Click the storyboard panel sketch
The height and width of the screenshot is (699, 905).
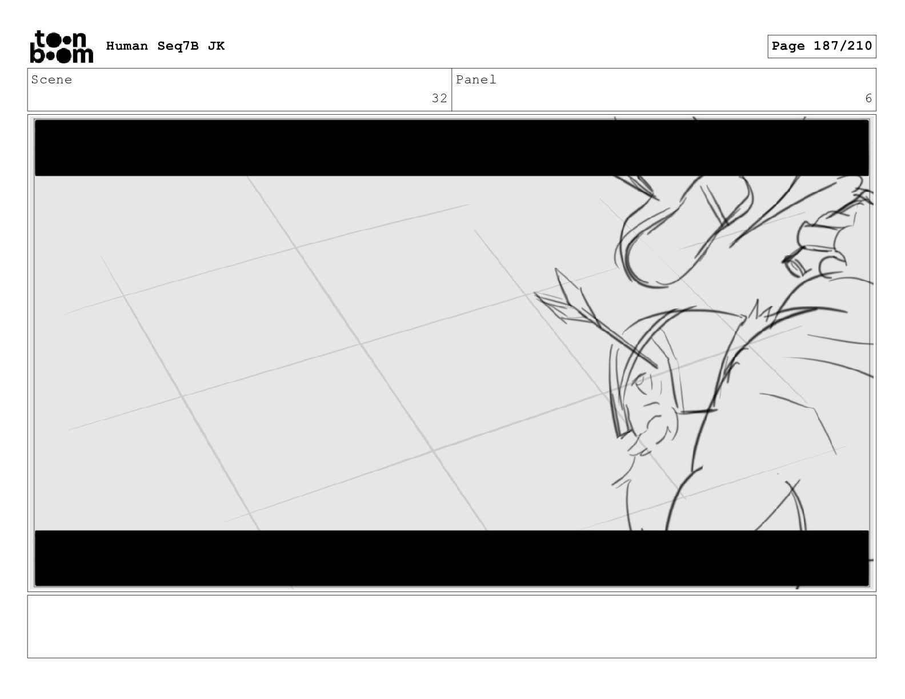[452, 353]
